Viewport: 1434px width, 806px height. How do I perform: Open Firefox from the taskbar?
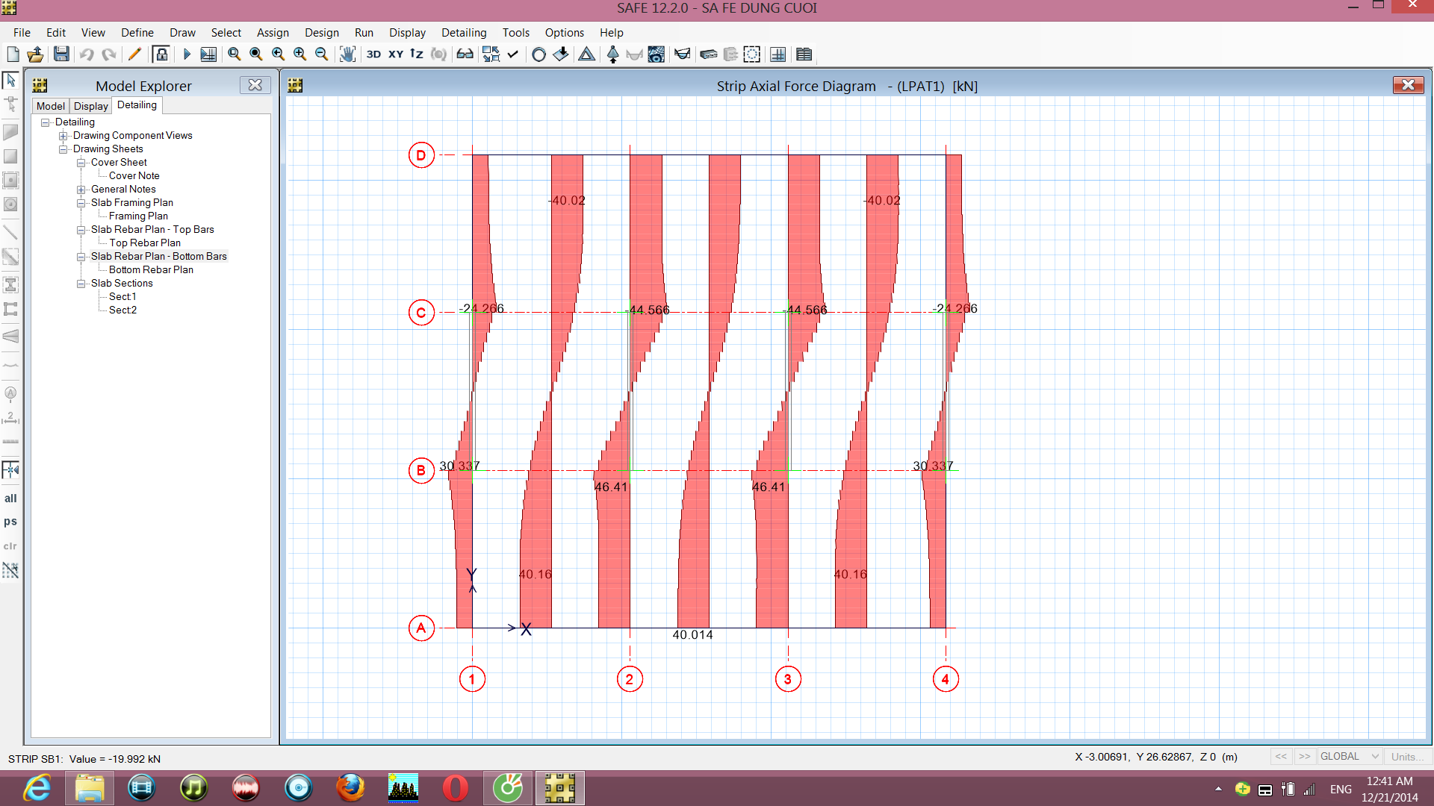point(350,788)
